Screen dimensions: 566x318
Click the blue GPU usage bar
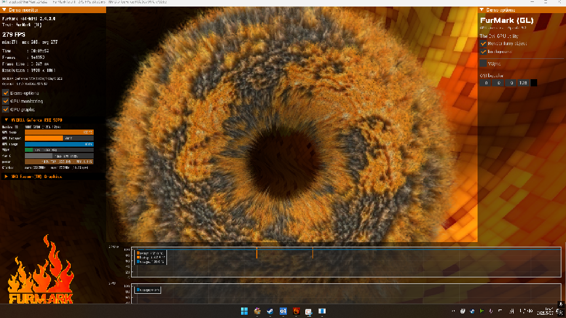(59, 144)
